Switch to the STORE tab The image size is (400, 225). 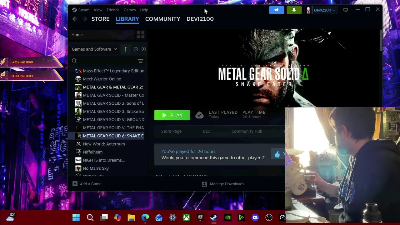[x=101, y=19]
